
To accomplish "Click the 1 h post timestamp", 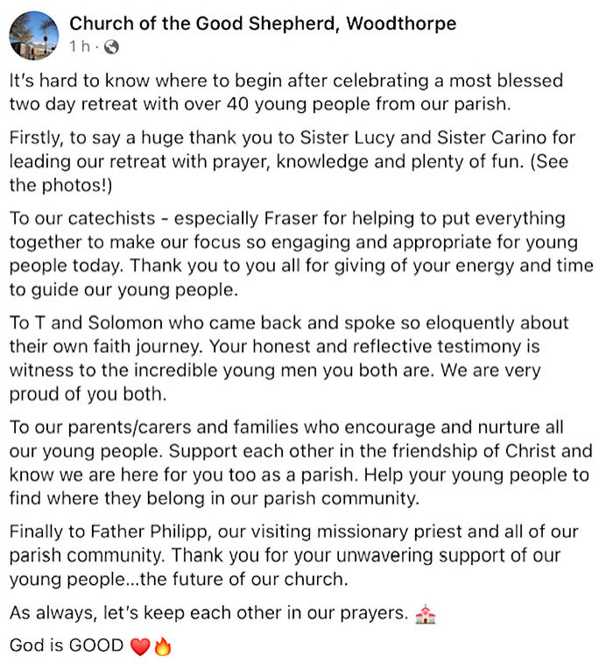I will [x=80, y=46].
